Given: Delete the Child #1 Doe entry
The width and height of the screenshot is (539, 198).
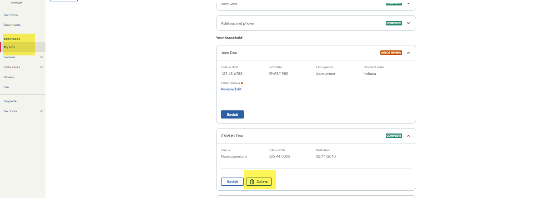Looking at the screenshot, I should (x=259, y=182).
